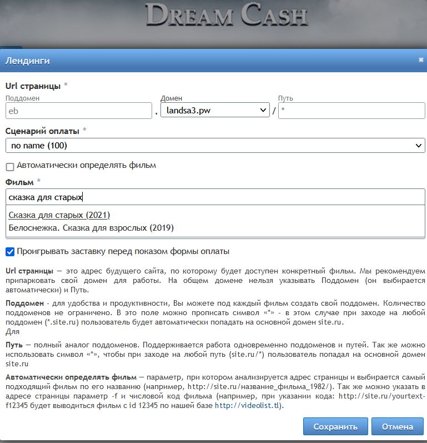Screen dimensions: 427x443
Task: Close the Лендинги dialog with the × icon
Action: click(421, 60)
